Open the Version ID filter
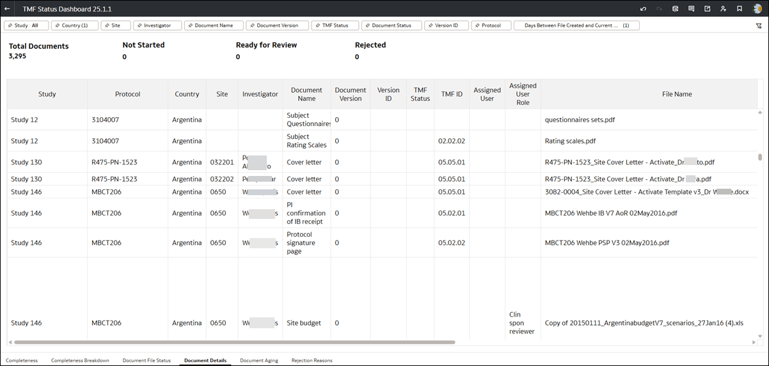 [447, 26]
